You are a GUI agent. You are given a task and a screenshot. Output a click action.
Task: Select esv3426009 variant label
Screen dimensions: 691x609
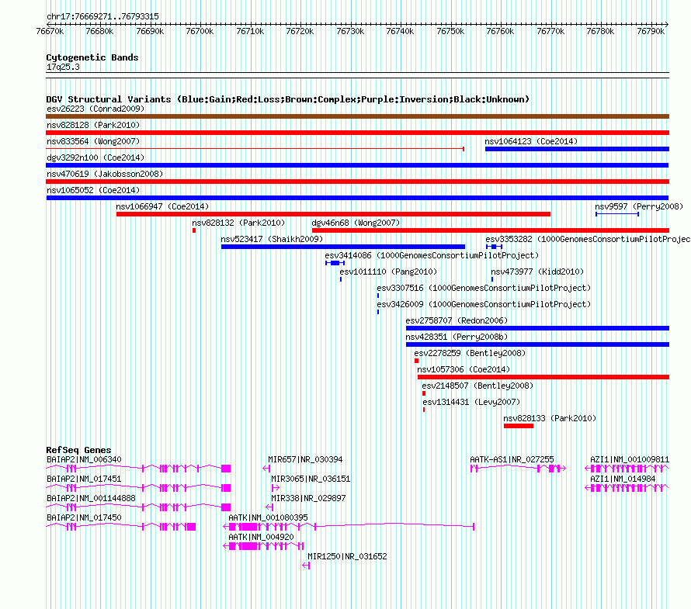(484, 304)
